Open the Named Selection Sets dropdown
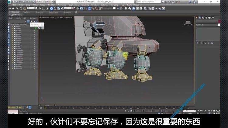228x128 pixels. 109,8
